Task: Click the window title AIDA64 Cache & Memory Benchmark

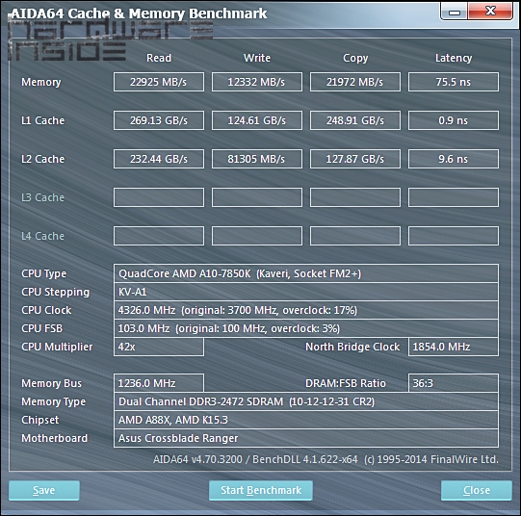Action: [x=139, y=13]
